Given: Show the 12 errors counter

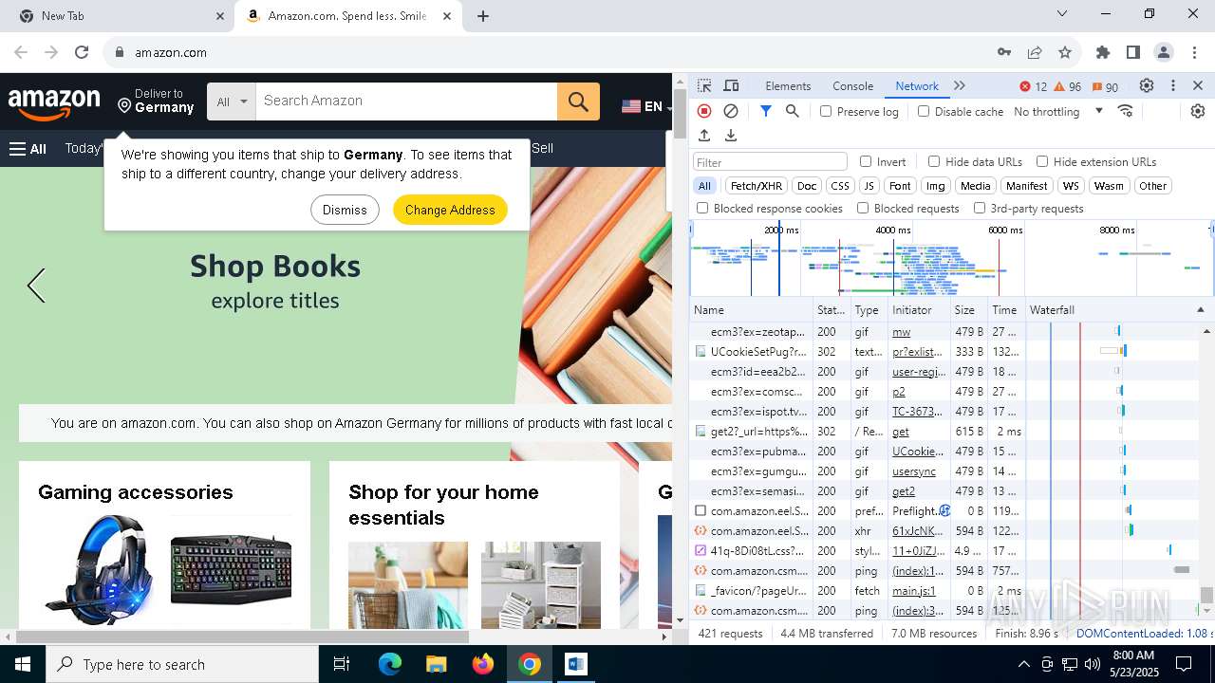Looking at the screenshot, I should [x=1034, y=86].
